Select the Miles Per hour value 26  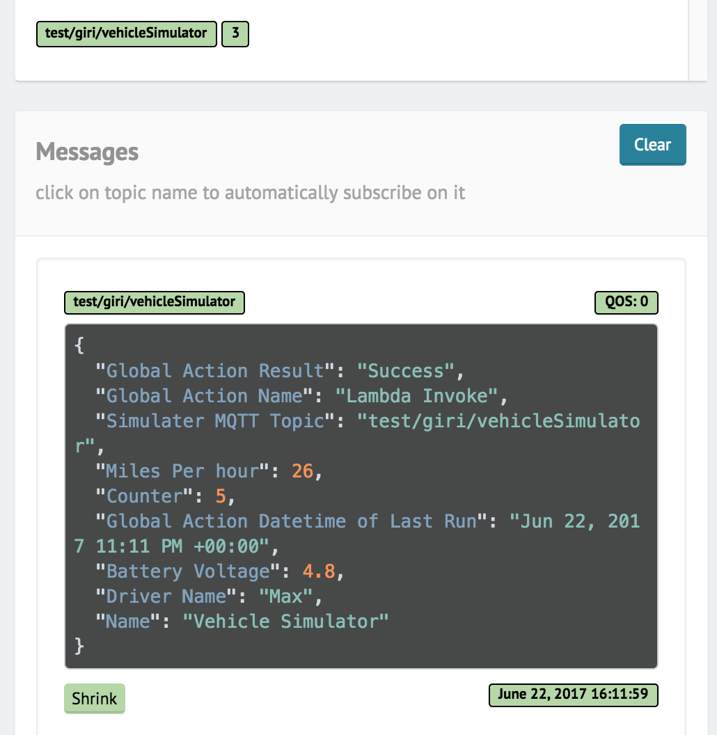click(302, 471)
